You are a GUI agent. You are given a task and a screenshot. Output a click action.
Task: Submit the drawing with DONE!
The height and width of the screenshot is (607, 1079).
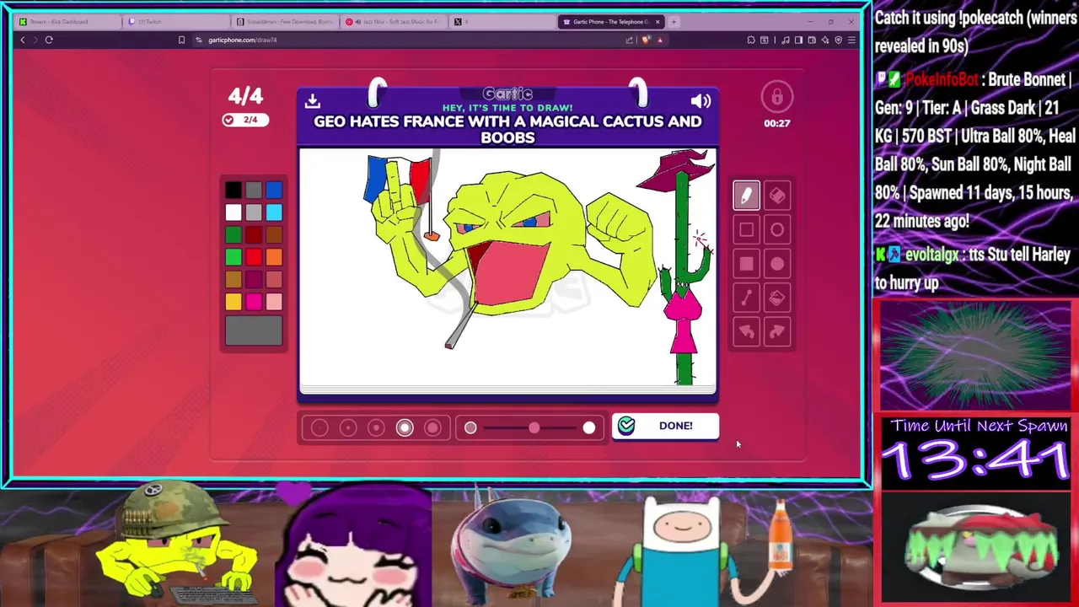665,426
